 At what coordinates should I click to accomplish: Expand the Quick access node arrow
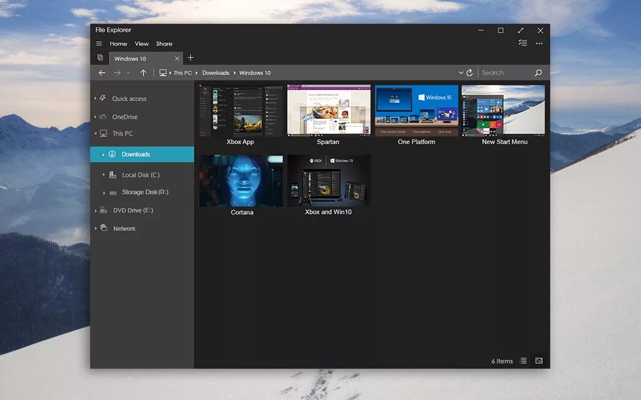(95, 98)
